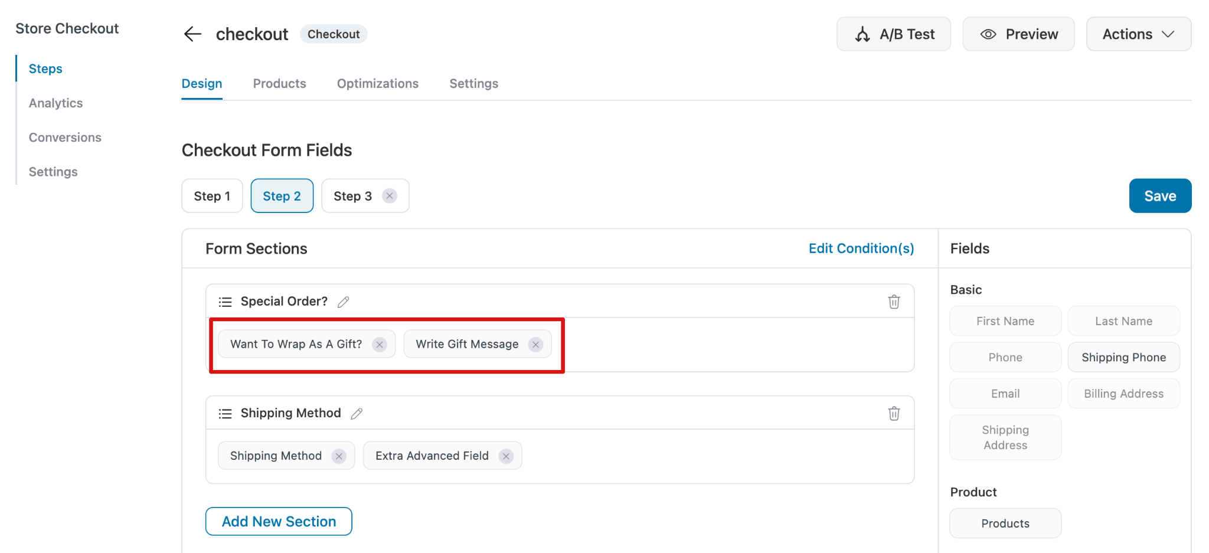The width and height of the screenshot is (1209, 553).
Task: Remove the Shipping Method field chip
Action: coord(339,456)
